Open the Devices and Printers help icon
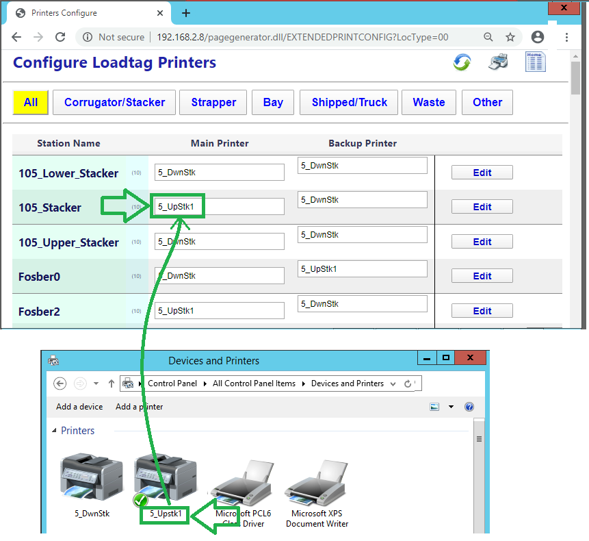Screen dimensions: 589x541 pyautogui.click(x=469, y=407)
